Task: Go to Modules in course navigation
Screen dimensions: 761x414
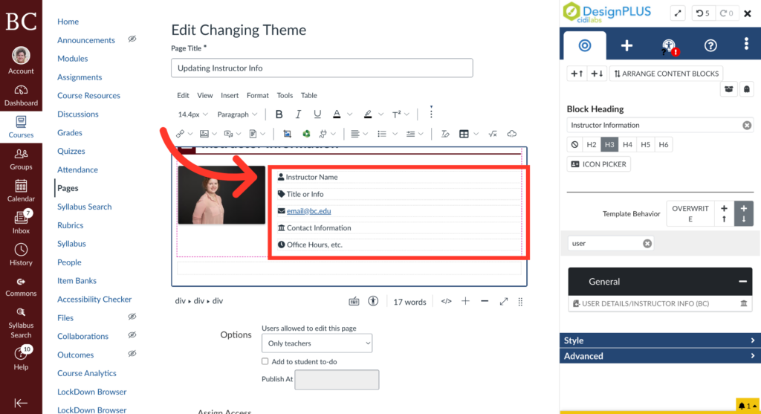Action: (x=72, y=58)
